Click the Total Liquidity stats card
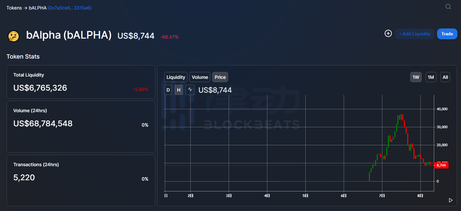Image resolution: width=461 pixels, height=211 pixels. click(x=81, y=82)
